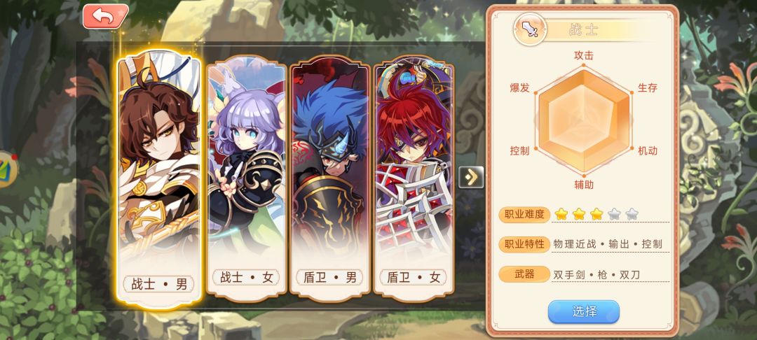The height and width of the screenshot is (340, 757).
Task: Click the 职业难度 label
Action: pyautogui.click(x=524, y=214)
